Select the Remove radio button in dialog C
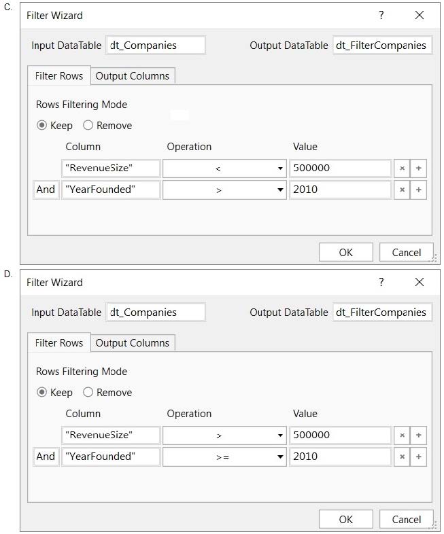 click(x=88, y=125)
